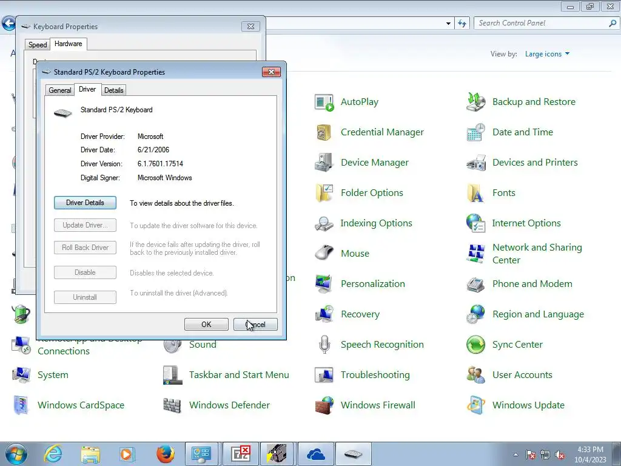Screen dimensions: 621x466
Task: Open User Accounts icon
Action: click(475, 375)
